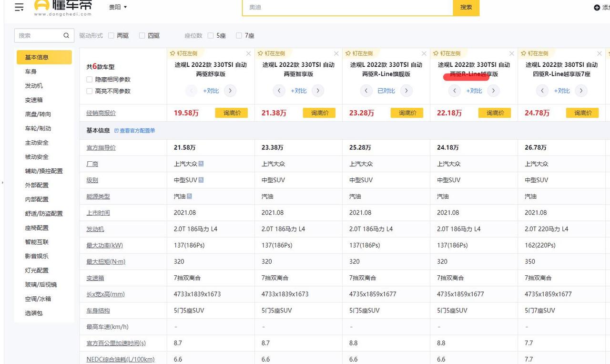The image size is (610, 364).
Task: Move 380TSI 四驱 column left with arrow
Action: pyautogui.click(x=542, y=91)
